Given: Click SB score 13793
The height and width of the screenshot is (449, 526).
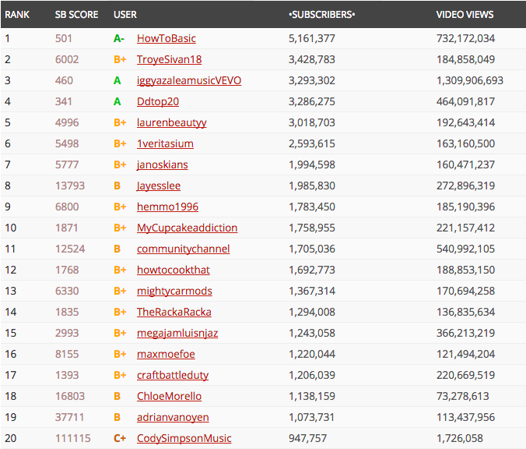Looking at the screenshot, I should pos(70,186).
